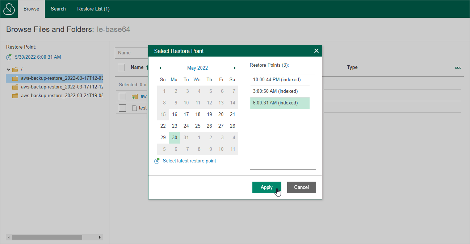Open the Restore List tab

pos(93,9)
